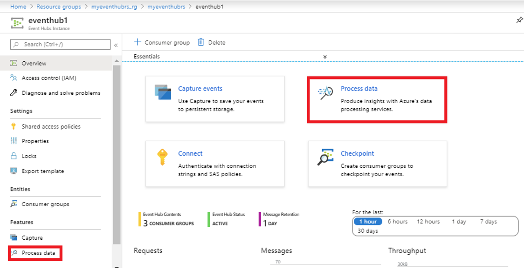524x269 pixels.
Task: Select the 1 hour time range
Action: click(368, 222)
